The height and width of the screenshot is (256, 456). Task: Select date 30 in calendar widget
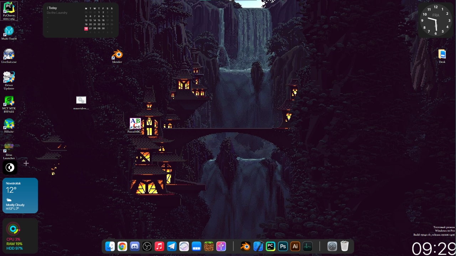(x=103, y=28)
